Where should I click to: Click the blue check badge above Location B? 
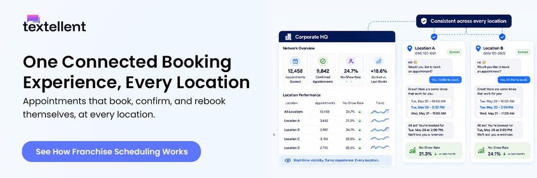(502, 36)
